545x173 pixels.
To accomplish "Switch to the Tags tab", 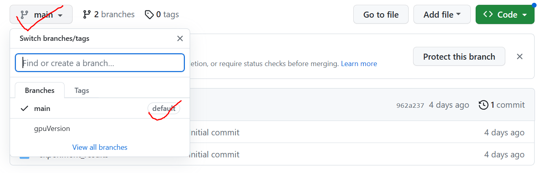I will click(82, 91).
